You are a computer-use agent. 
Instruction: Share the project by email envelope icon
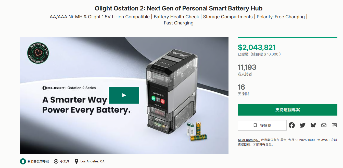point(324,125)
